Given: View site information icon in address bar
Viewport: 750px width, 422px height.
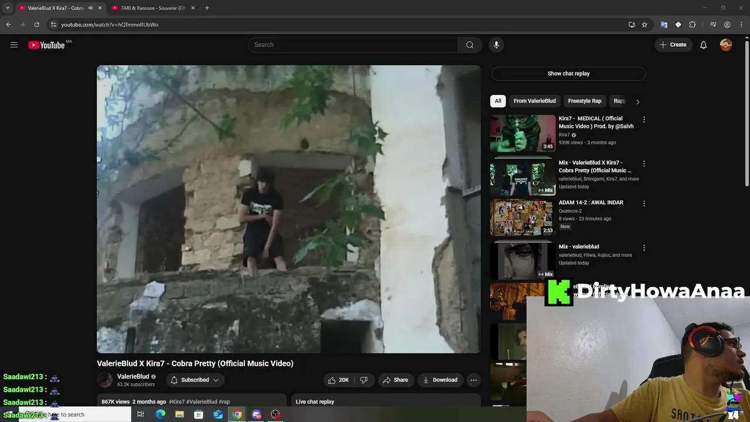Looking at the screenshot, I should coord(53,25).
